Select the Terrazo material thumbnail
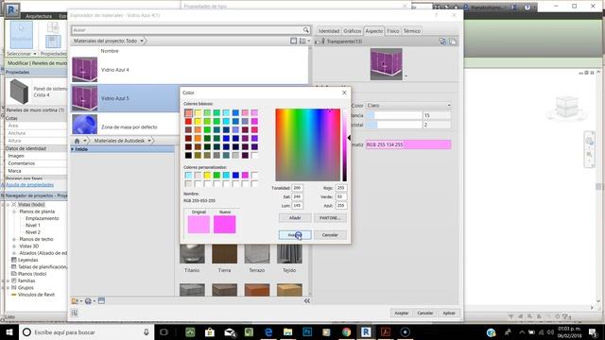The image size is (605, 340). (x=257, y=254)
